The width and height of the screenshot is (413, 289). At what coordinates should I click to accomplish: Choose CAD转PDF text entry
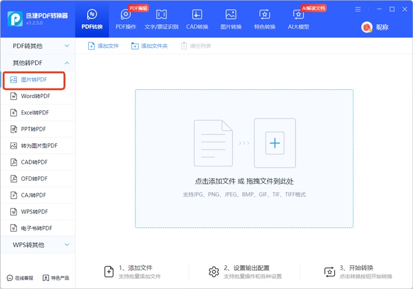pyautogui.click(x=34, y=162)
